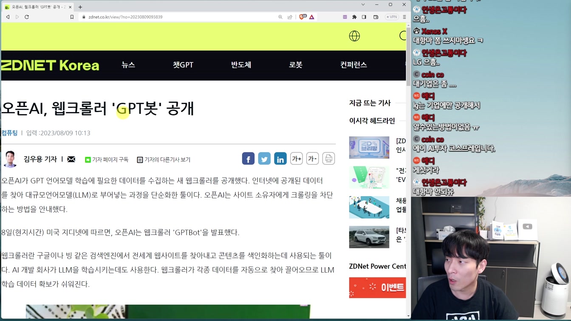Click chat message 대항마 좀 쓰지마세요
Screen dimensions: 571x321
click(448, 41)
